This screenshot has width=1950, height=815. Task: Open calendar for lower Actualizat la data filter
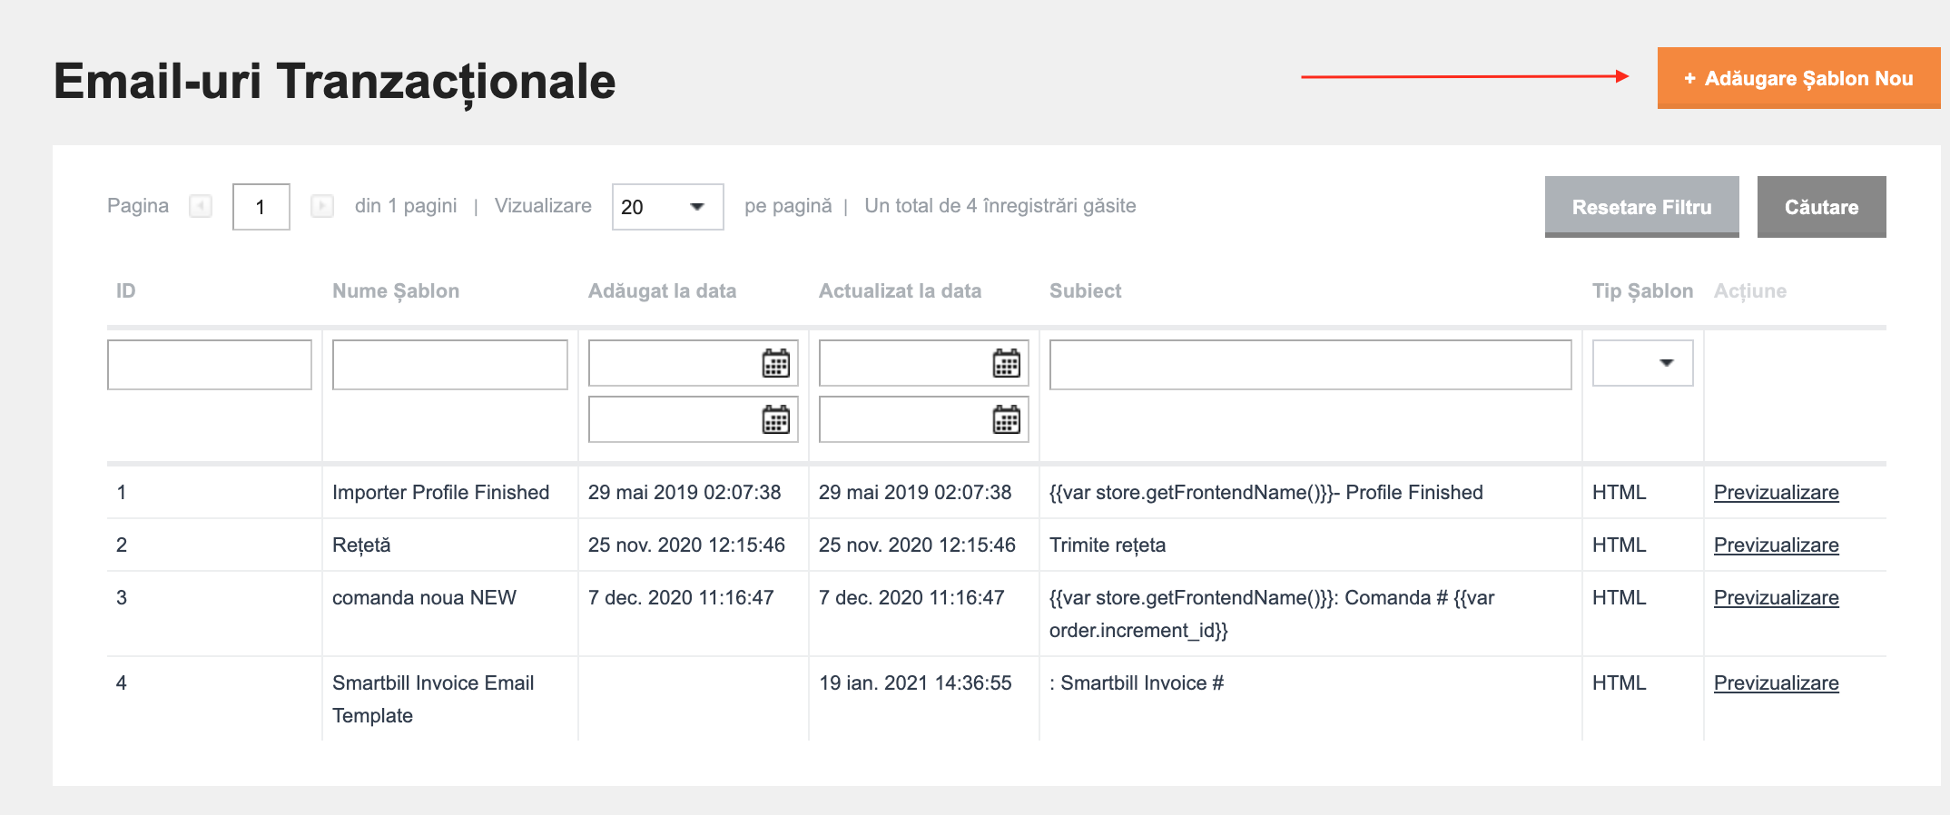[1006, 419]
